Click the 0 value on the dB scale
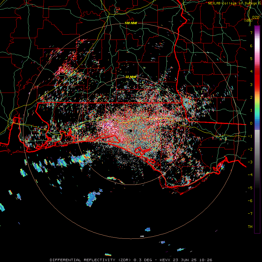Screen dimensions: 262x262 click(x=251, y=123)
